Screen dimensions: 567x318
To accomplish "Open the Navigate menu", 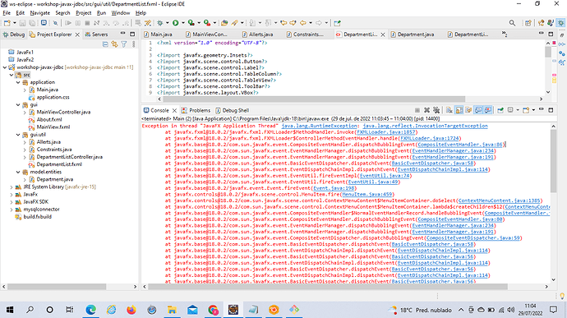I will (x=39, y=12).
